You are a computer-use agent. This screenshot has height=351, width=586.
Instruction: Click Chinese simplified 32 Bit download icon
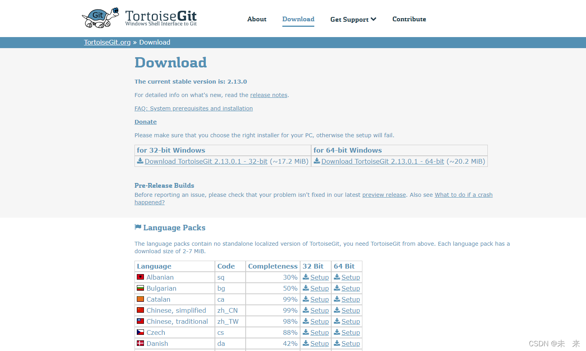pyautogui.click(x=306, y=310)
